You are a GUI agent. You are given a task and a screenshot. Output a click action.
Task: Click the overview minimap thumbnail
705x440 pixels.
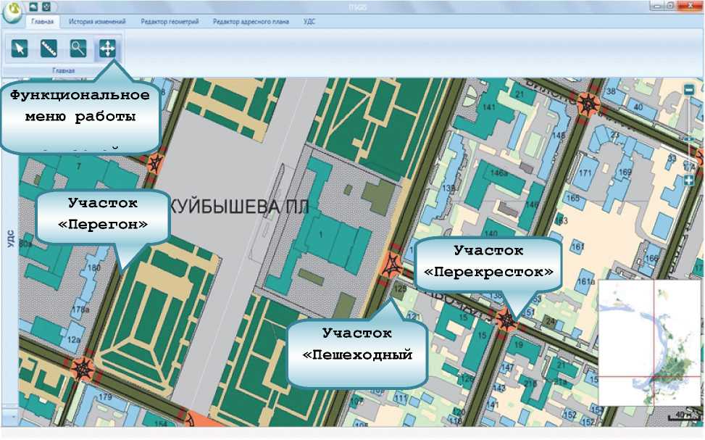pyautogui.click(x=649, y=342)
